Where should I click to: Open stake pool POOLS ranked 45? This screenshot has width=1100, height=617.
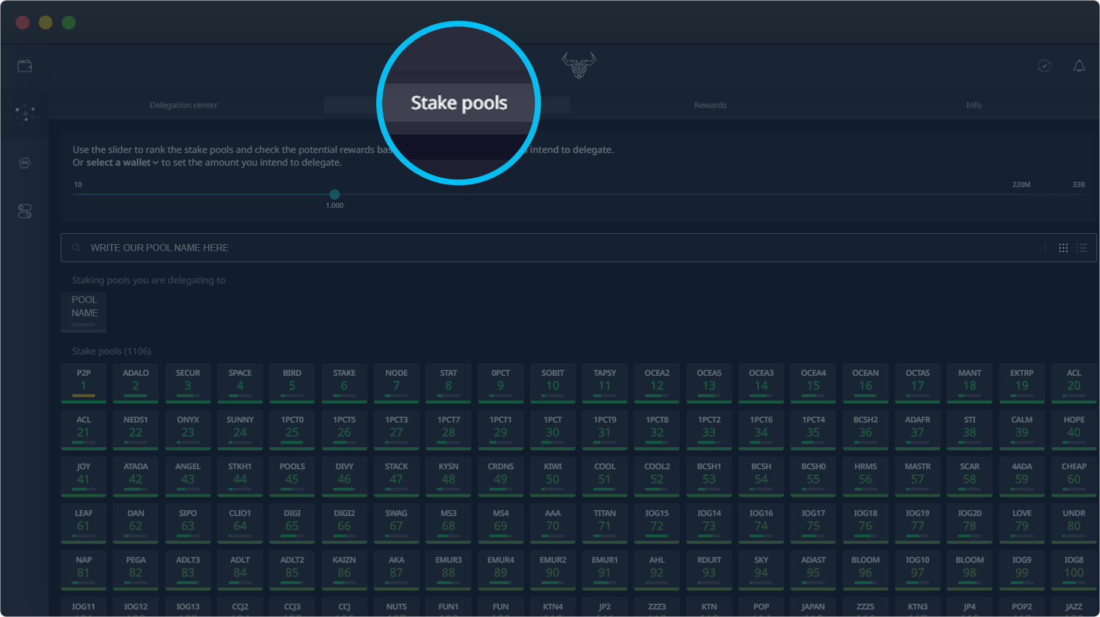point(292,477)
